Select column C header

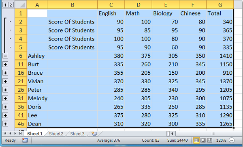click(111, 4)
